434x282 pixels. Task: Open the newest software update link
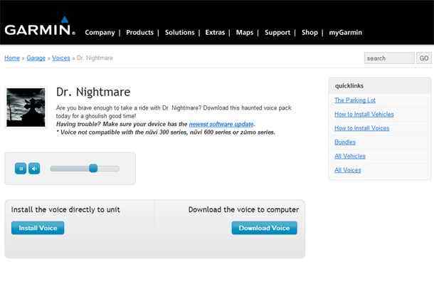(x=221, y=124)
